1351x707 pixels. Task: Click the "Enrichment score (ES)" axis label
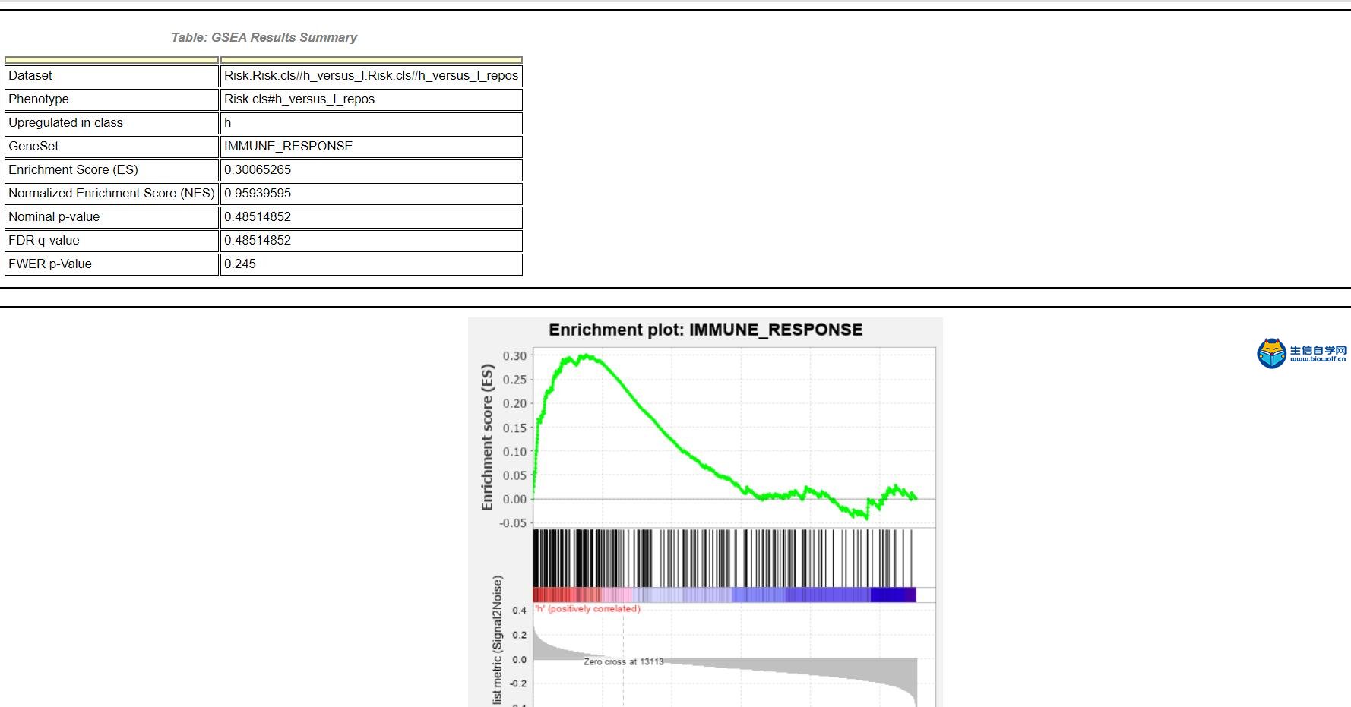pyautogui.click(x=487, y=437)
